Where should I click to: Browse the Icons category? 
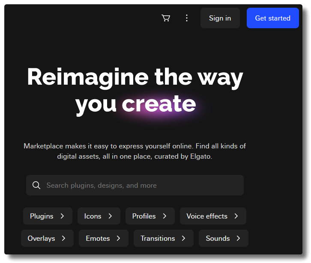[x=99, y=216]
